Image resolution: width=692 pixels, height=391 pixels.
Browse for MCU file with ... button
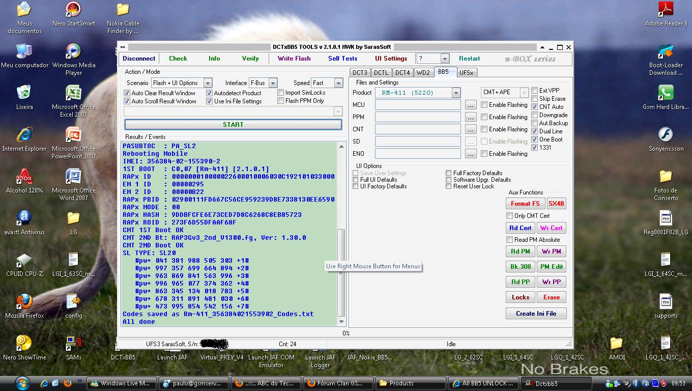(471, 105)
